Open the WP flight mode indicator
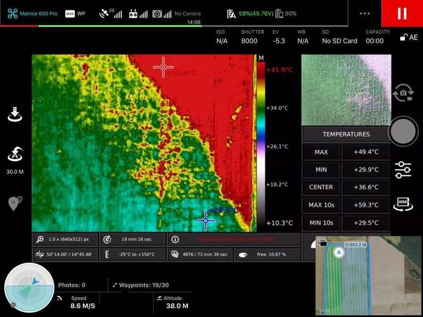423x317 pixels. (75, 14)
